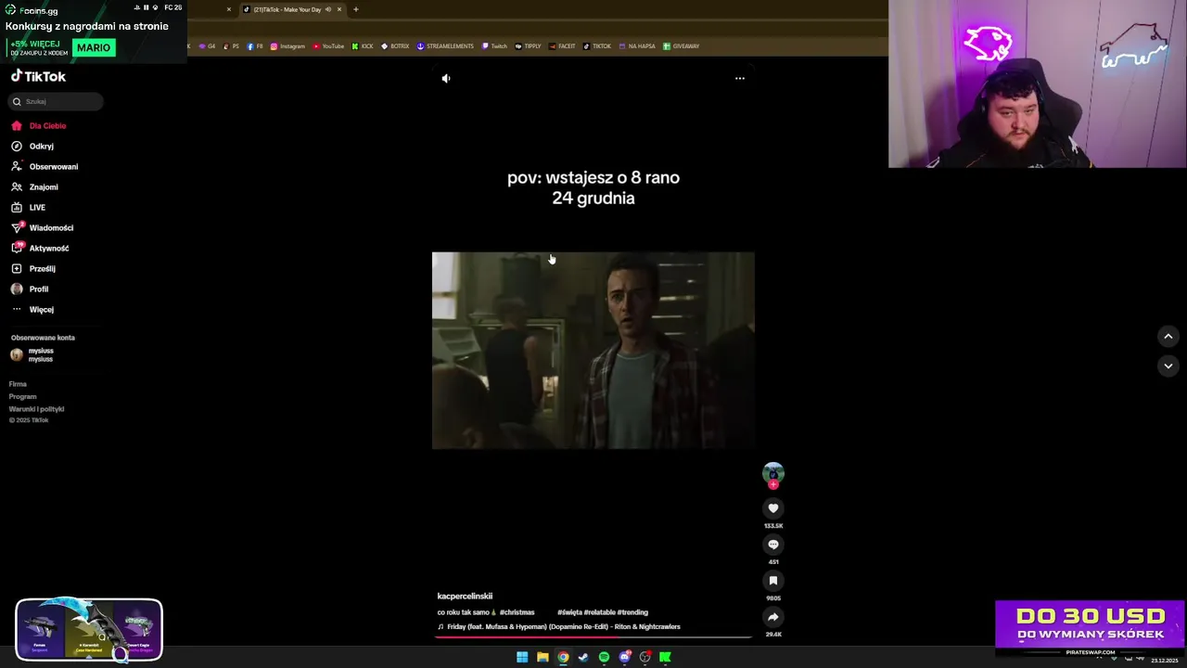Open the TIKTOK bookmark
Screen dimensions: 1187x668
pyautogui.click(x=596, y=46)
